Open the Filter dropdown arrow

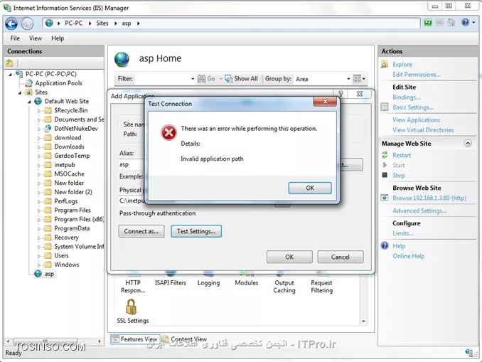point(193,79)
